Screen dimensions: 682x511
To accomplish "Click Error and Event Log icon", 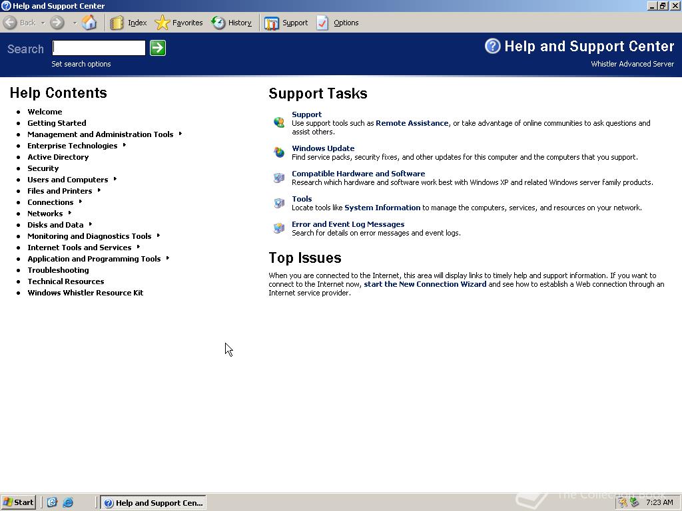I will coord(279,228).
